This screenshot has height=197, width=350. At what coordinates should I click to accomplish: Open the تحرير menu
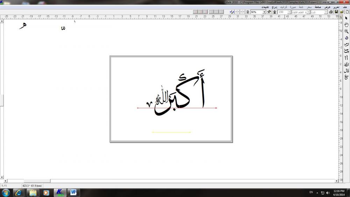pos(336,7)
